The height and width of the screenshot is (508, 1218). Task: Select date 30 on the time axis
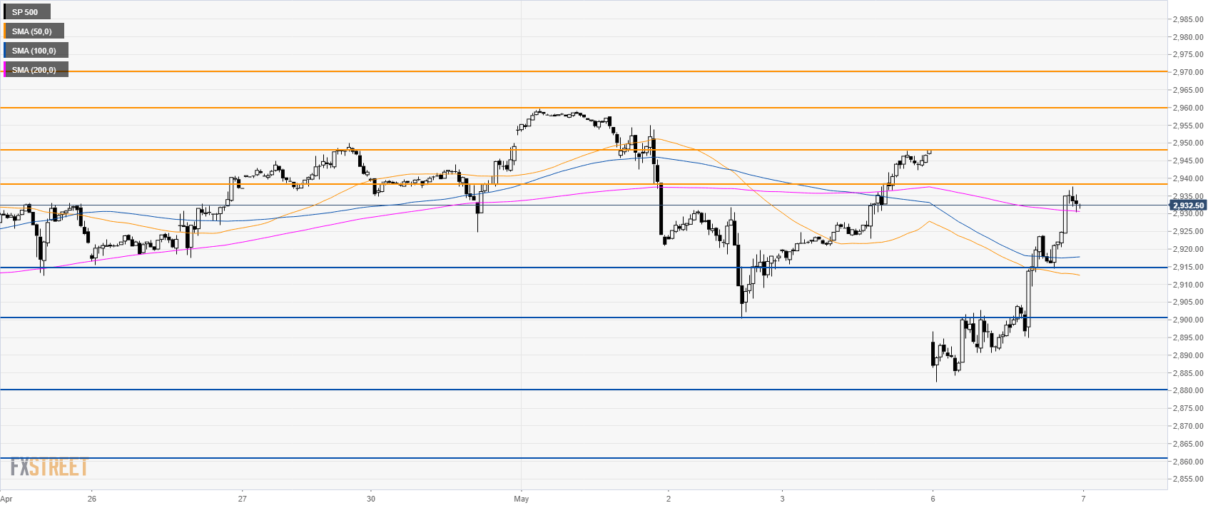click(371, 499)
